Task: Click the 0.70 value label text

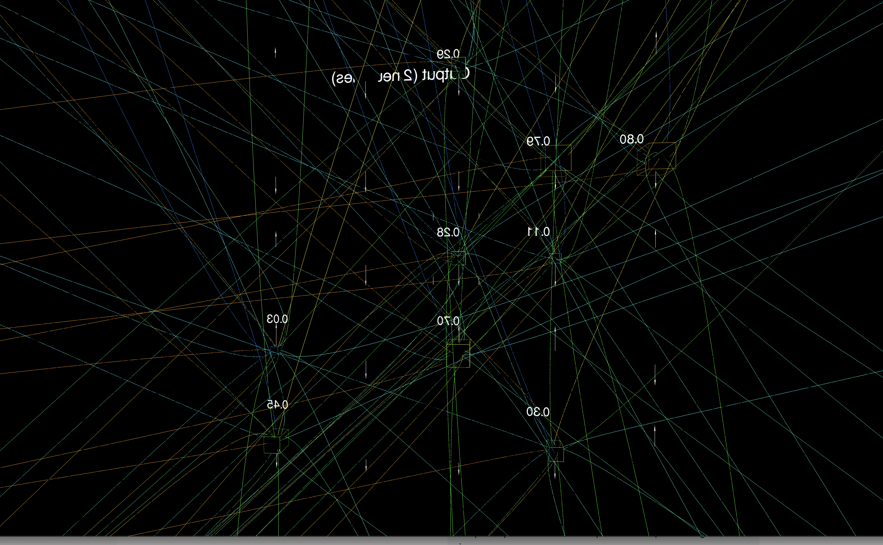Action: click(448, 321)
